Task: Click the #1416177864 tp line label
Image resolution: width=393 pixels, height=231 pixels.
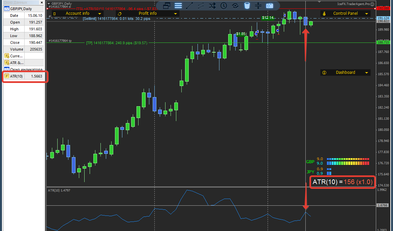Action: (60, 40)
